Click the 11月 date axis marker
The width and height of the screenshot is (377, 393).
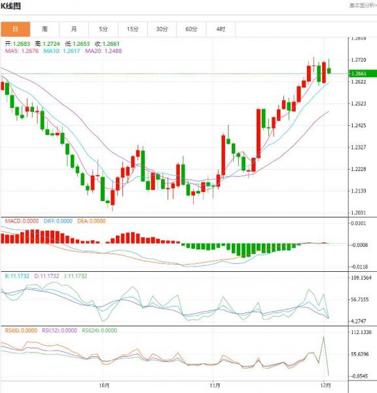click(215, 385)
